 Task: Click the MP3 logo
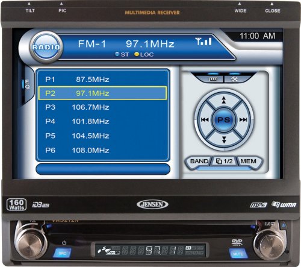tap(258, 205)
